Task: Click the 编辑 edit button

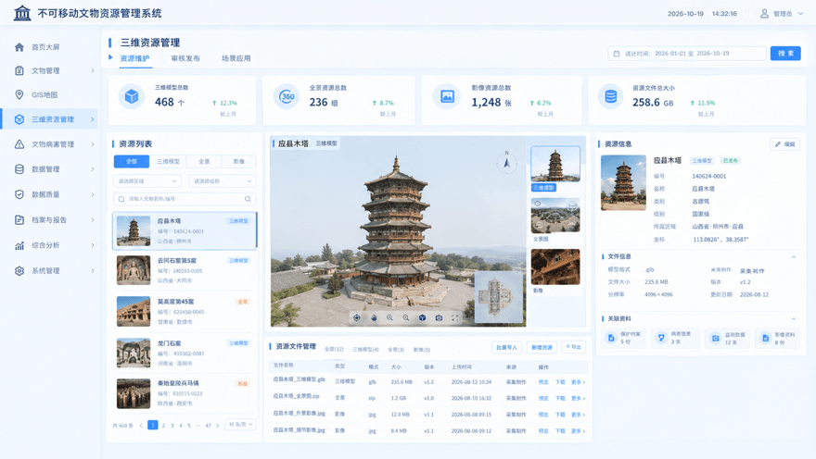Action: point(784,144)
